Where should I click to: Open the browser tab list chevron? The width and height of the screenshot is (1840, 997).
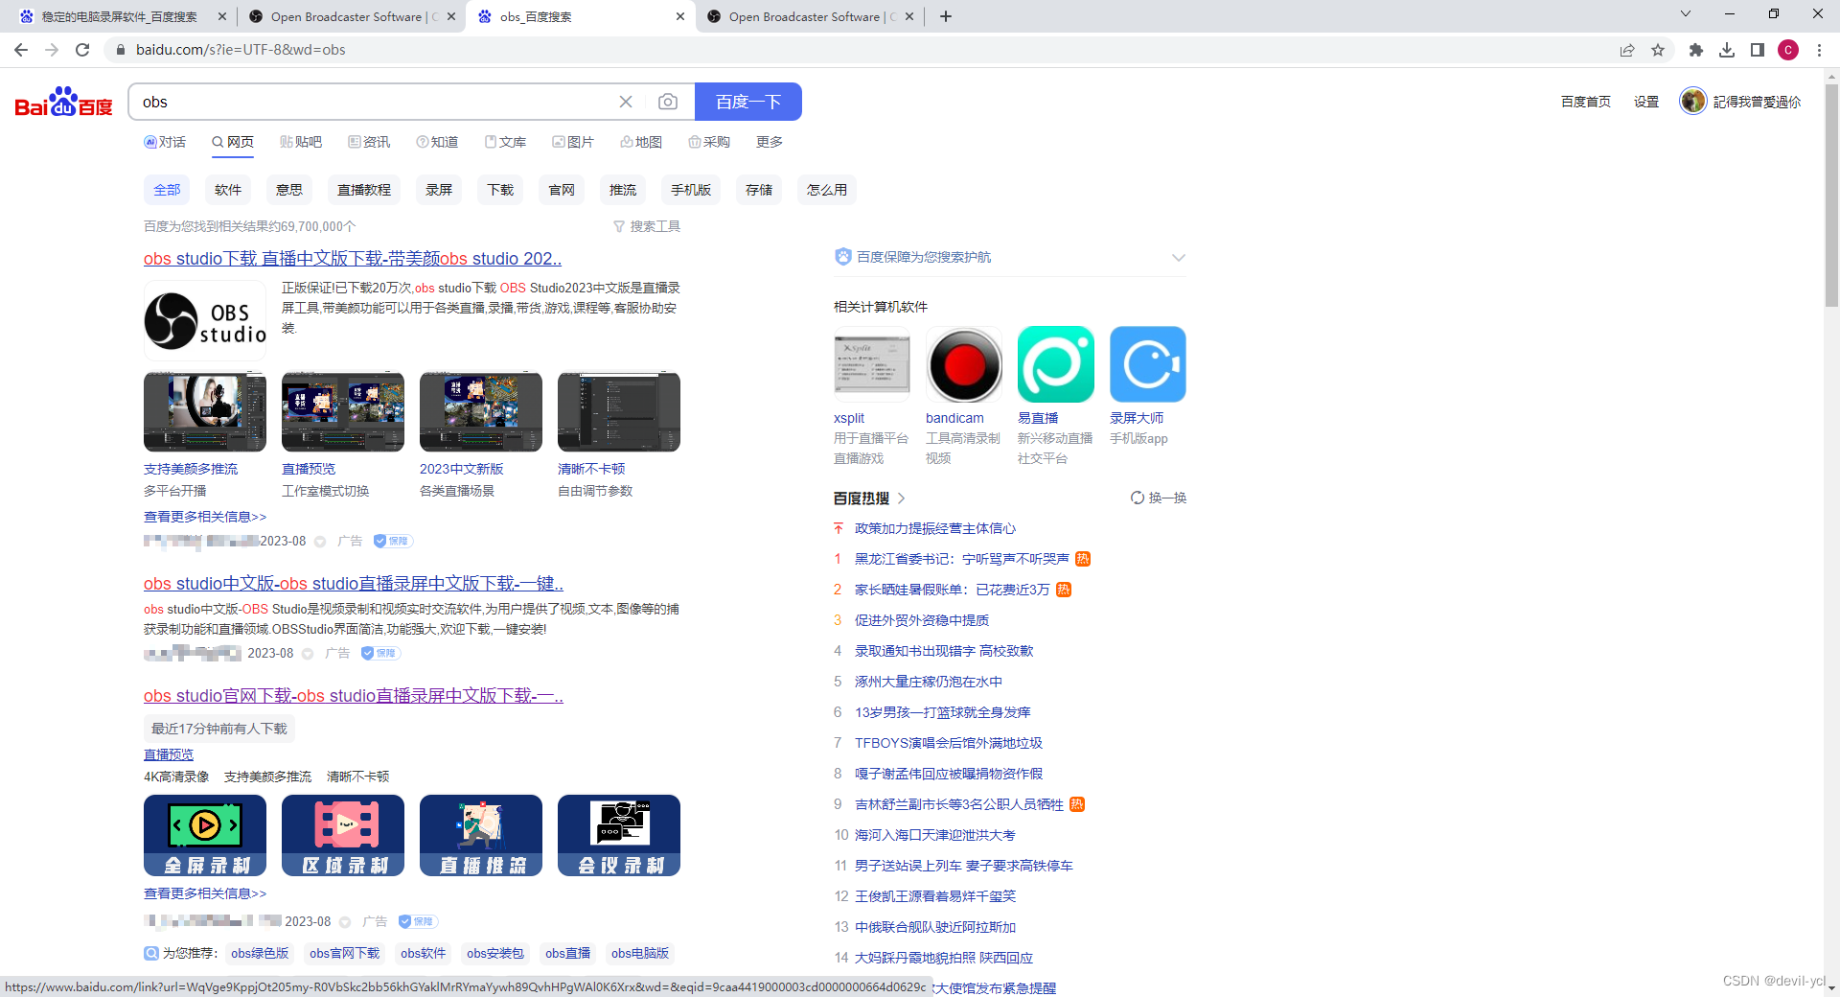click(1685, 14)
